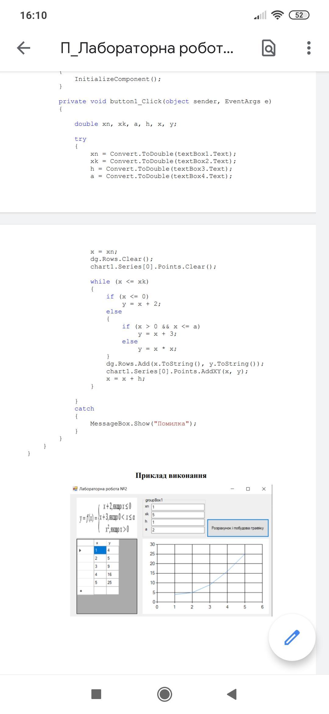
Task: Tap the code line InitializeComponent();
Action: [x=118, y=79]
